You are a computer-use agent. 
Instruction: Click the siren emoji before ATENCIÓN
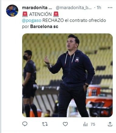point(25,14)
